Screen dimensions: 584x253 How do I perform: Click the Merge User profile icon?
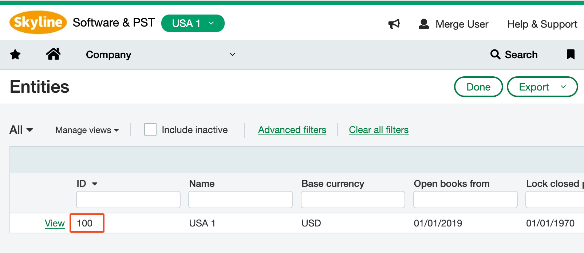tap(424, 24)
